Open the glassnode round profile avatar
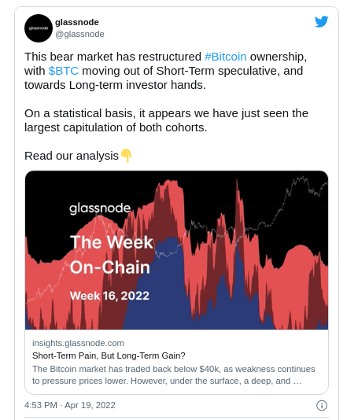Screen dimensions: 347x420 39,28
